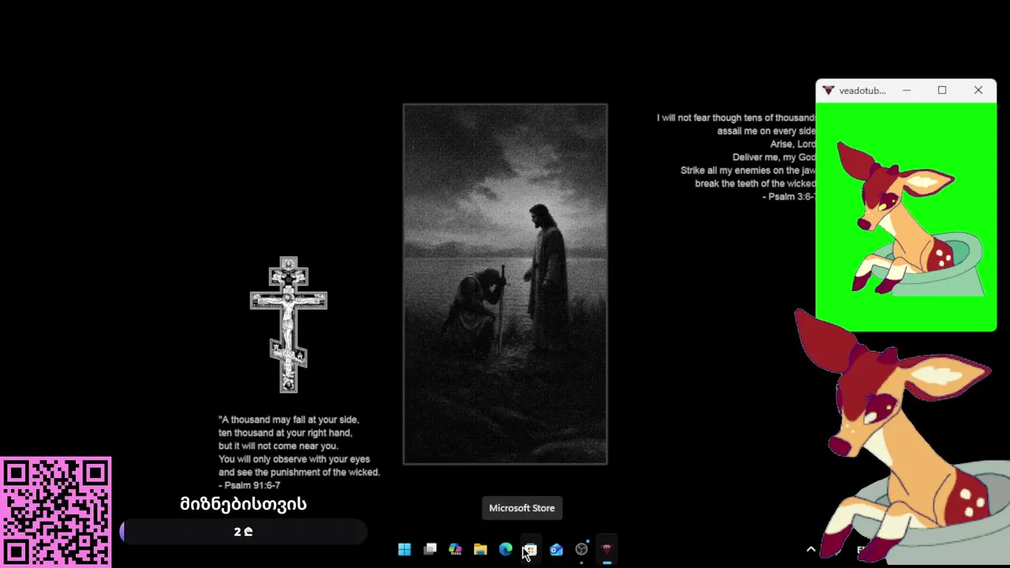Show hidden system tray icons
Image resolution: width=1010 pixels, height=568 pixels.
tap(810, 549)
